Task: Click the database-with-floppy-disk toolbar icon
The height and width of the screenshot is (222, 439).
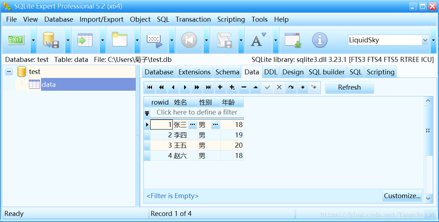Action: point(51,40)
